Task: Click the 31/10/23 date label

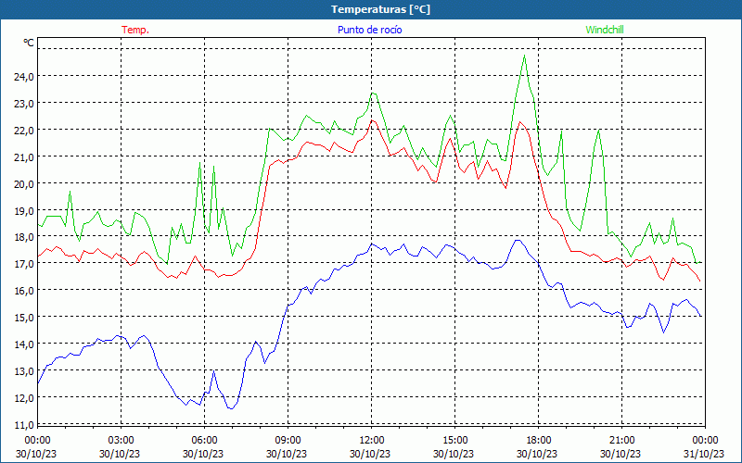Action: pos(705,454)
